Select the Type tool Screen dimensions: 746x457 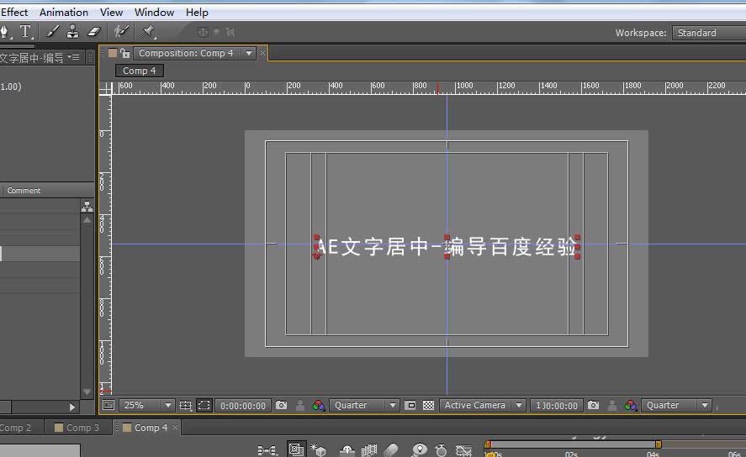pyautogui.click(x=26, y=32)
